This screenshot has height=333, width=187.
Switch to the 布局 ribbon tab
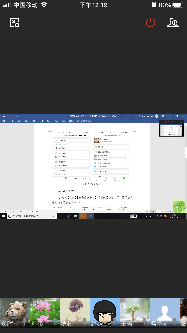pos(34,121)
